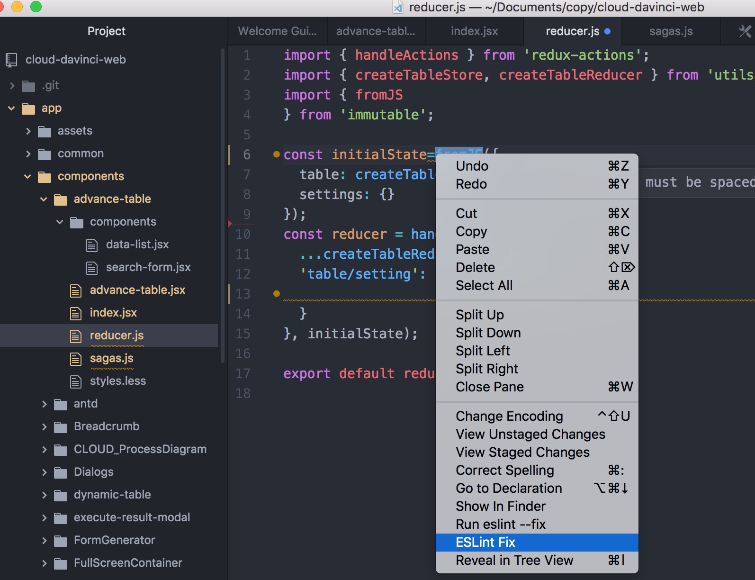Image resolution: width=755 pixels, height=580 pixels.
Task: Switch to the index.jsx editor tab
Action: point(475,31)
